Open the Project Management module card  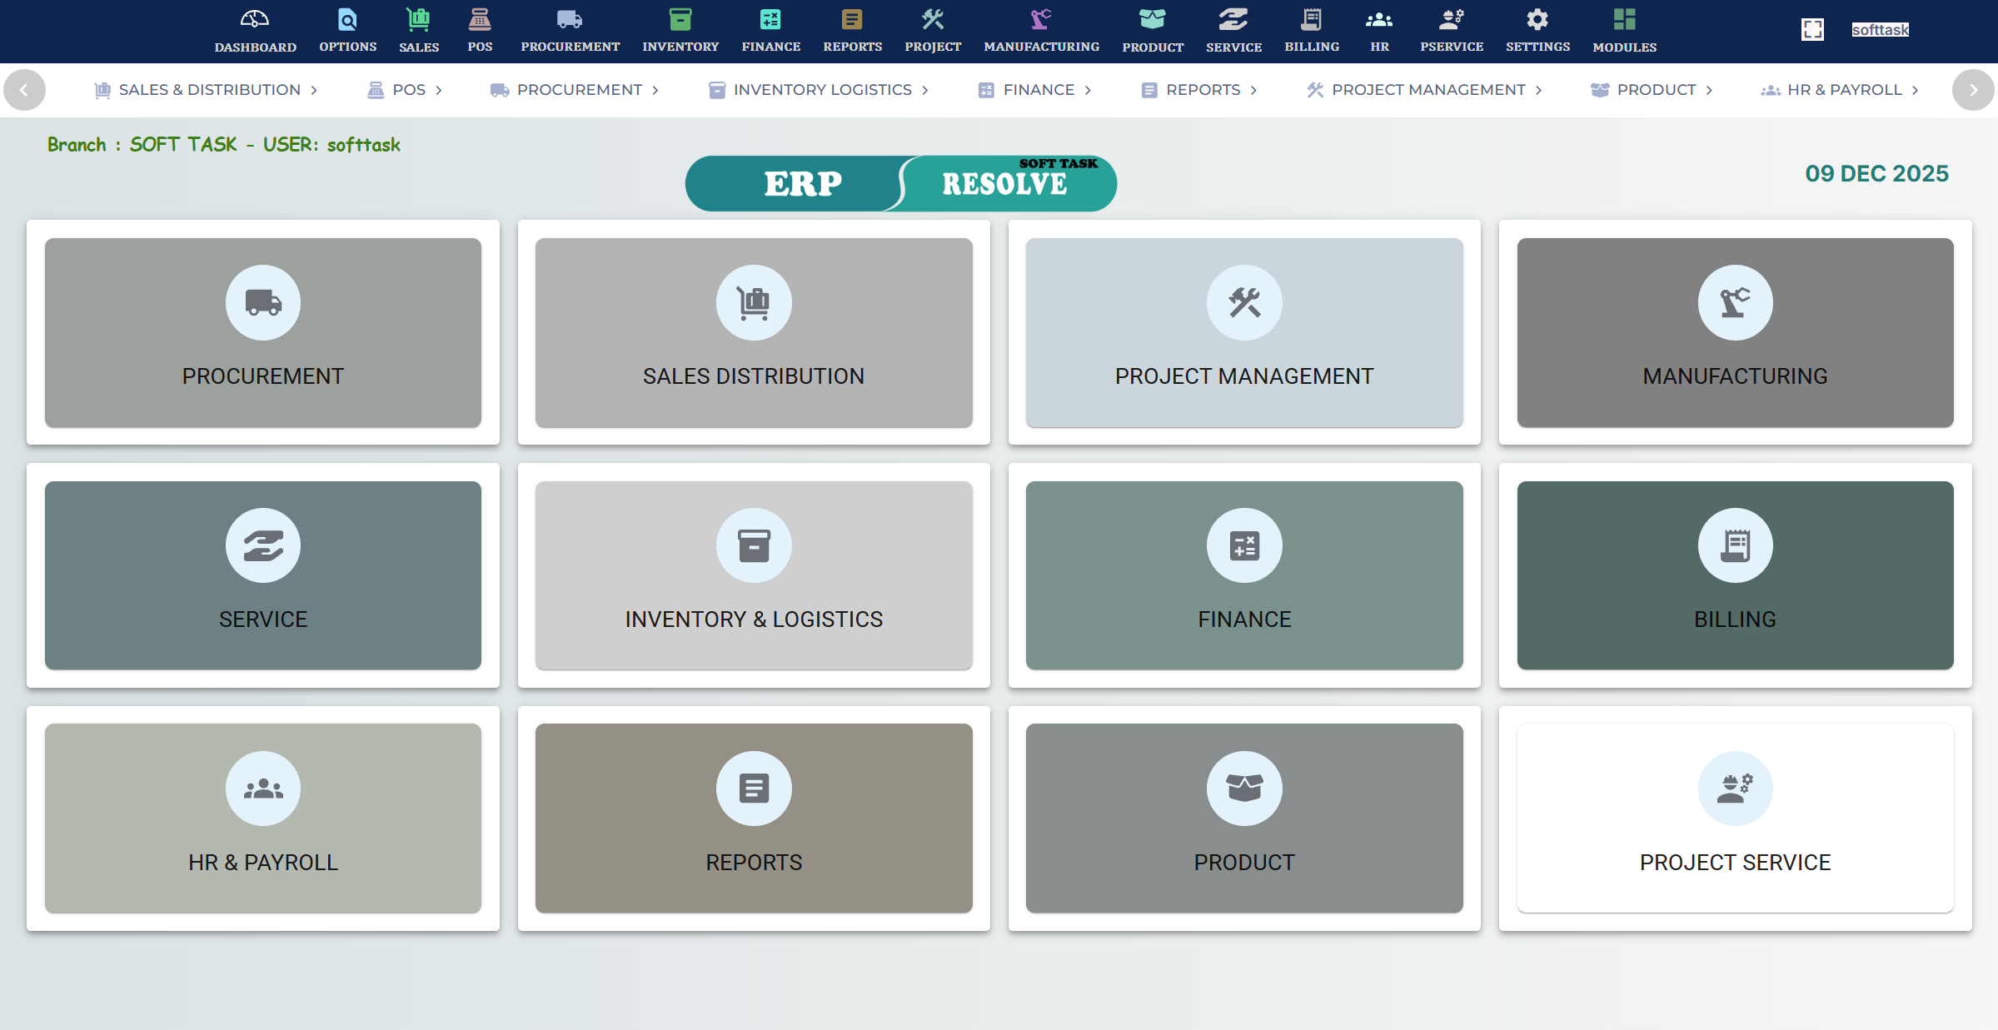pos(1244,333)
